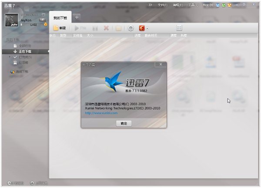Close the About Xunlei dialog
The height and width of the screenshot is (188, 261).
coord(161,64)
